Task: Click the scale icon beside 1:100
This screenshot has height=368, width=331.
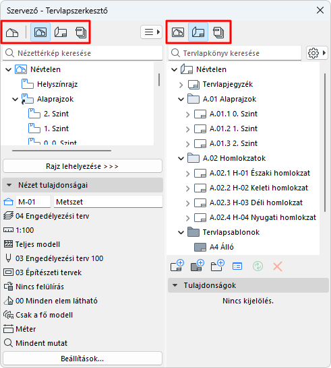Action: click(8, 230)
